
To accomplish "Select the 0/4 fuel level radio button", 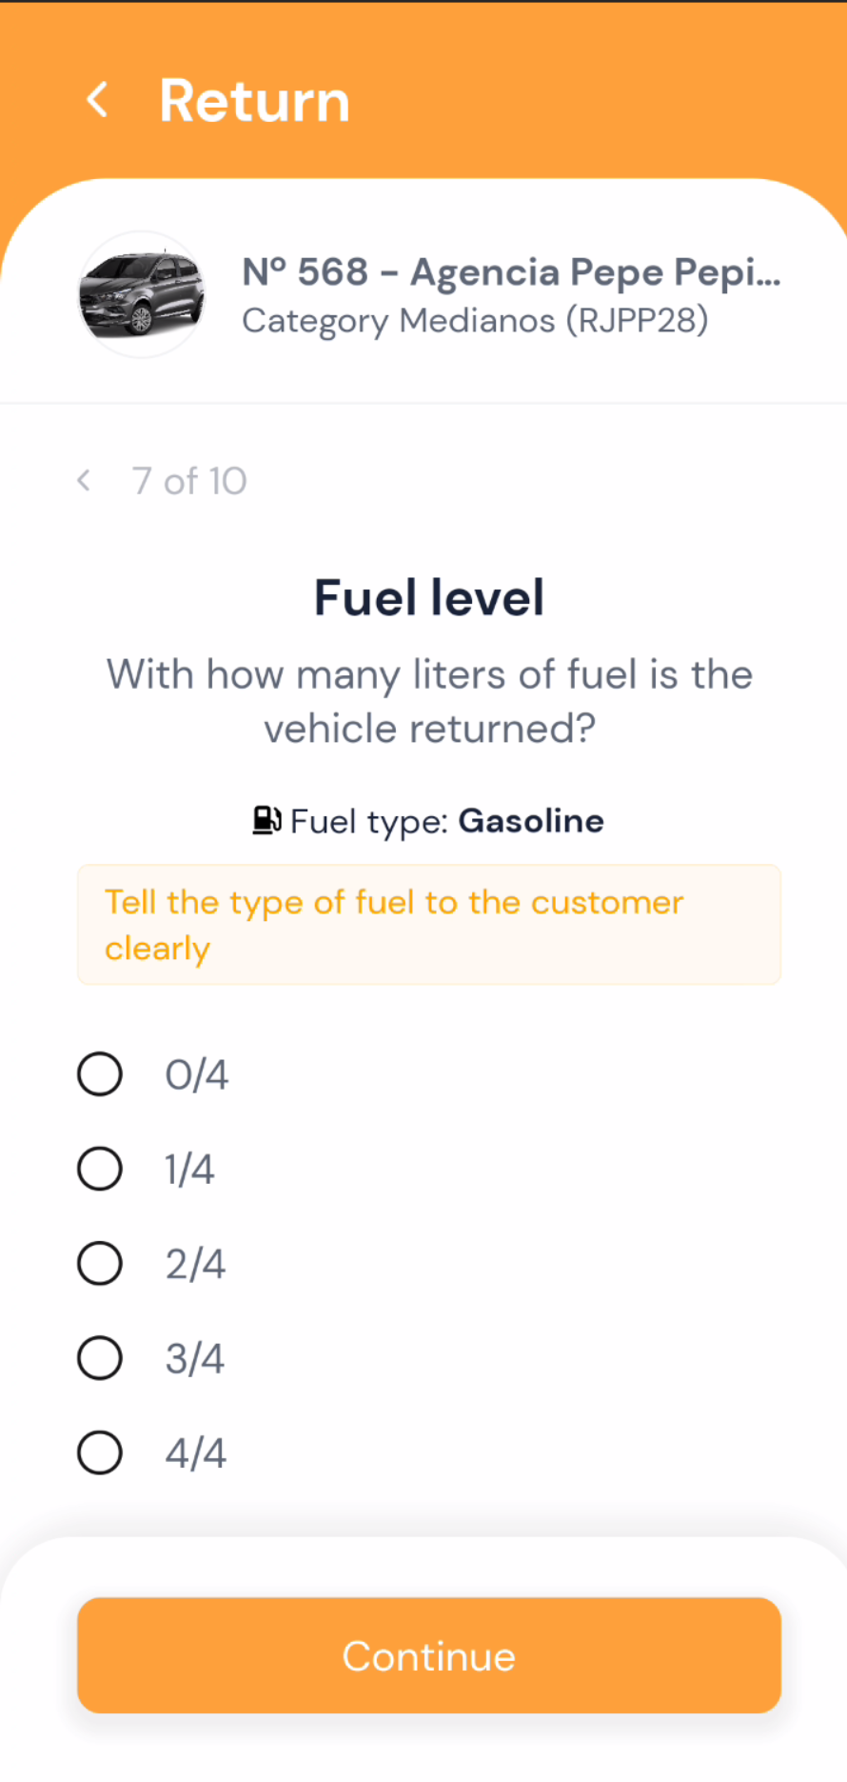I will coord(100,1074).
